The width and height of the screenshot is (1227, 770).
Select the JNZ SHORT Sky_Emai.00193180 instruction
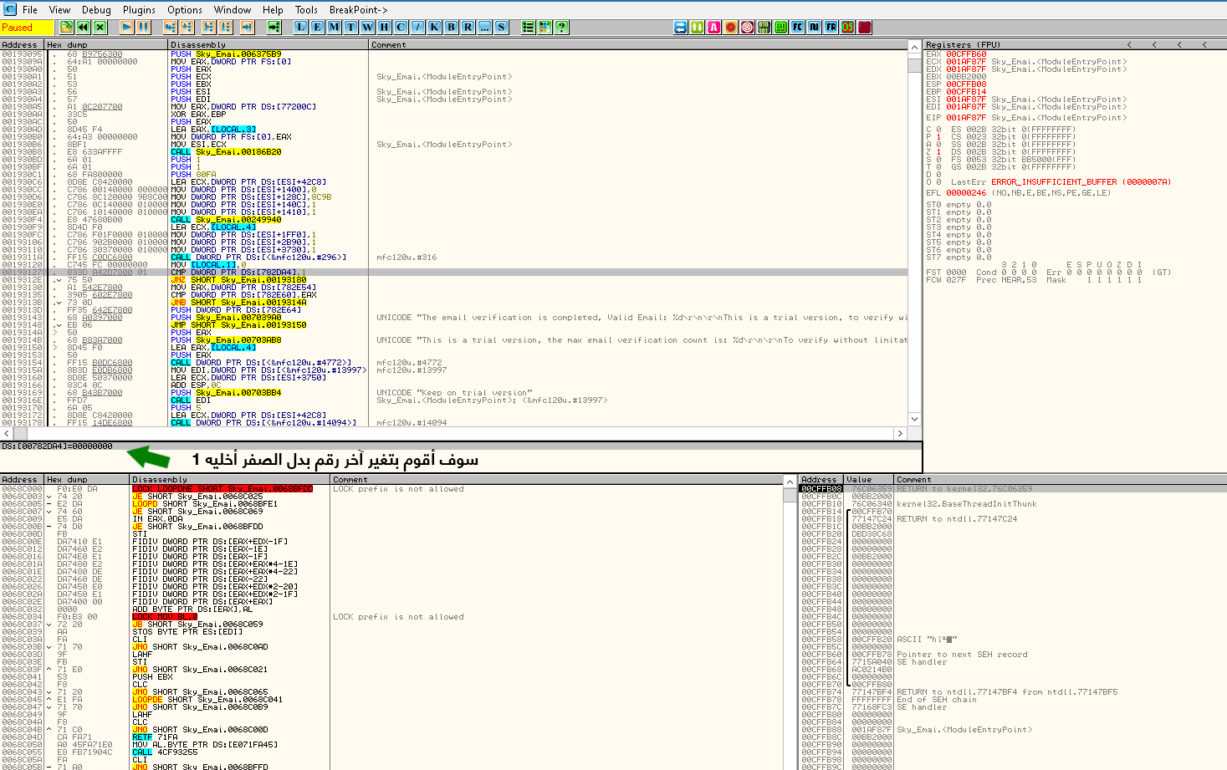coord(238,280)
